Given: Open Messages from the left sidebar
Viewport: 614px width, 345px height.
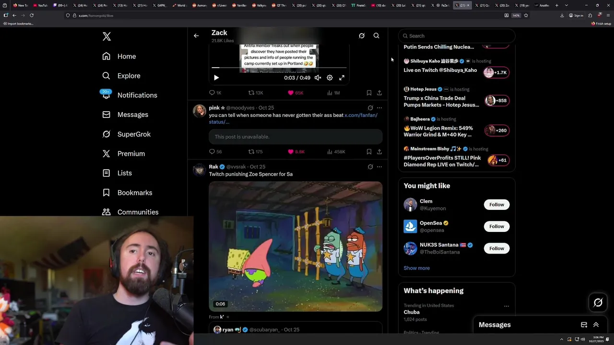Looking at the screenshot, I should tap(125, 115).
